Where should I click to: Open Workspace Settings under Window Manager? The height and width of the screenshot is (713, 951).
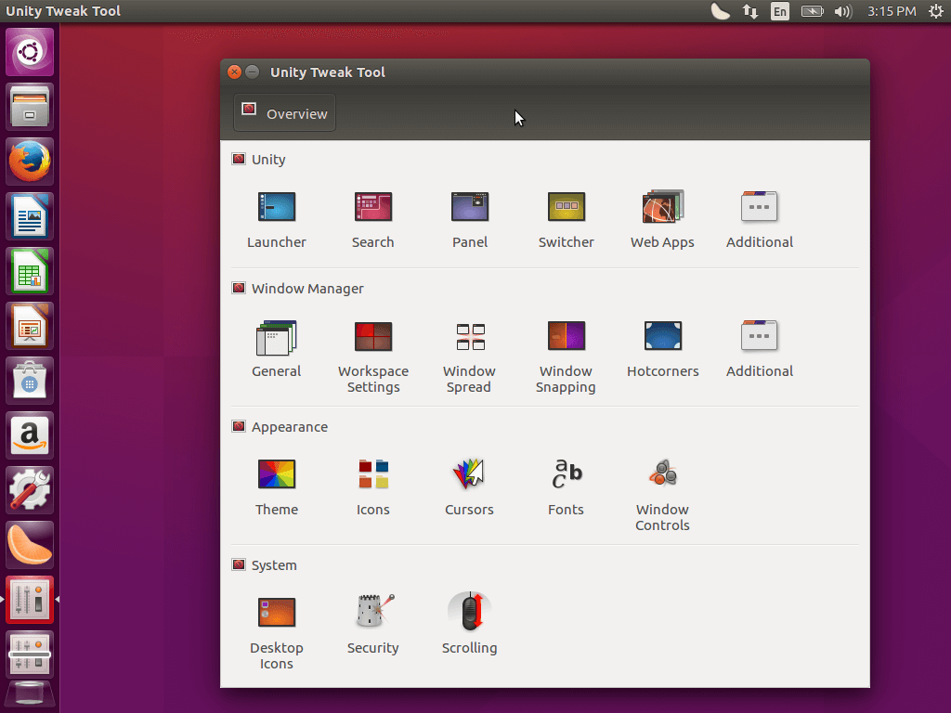coord(372,336)
